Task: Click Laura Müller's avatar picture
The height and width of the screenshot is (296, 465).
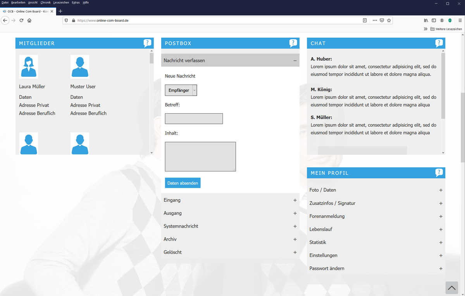Action: (29, 67)
